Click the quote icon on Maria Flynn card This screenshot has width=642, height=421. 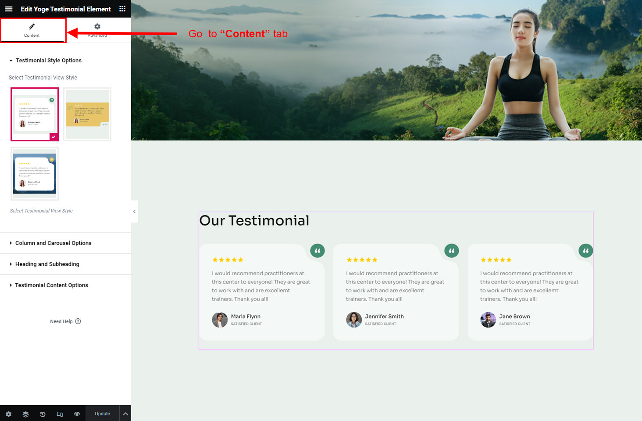(x=317, y=251)
